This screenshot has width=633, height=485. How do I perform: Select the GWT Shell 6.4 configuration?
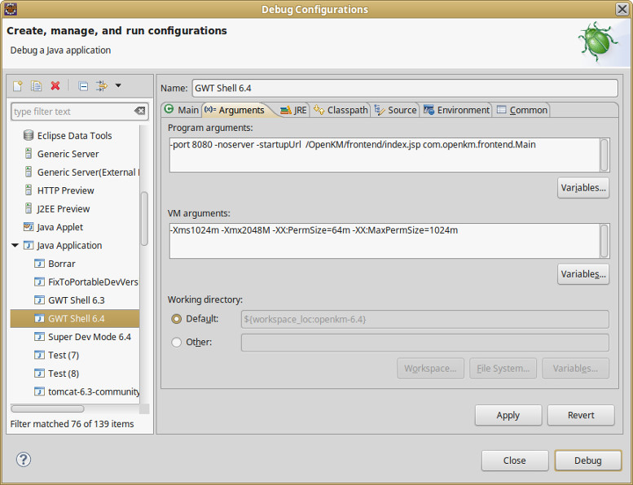click(75, 318)
